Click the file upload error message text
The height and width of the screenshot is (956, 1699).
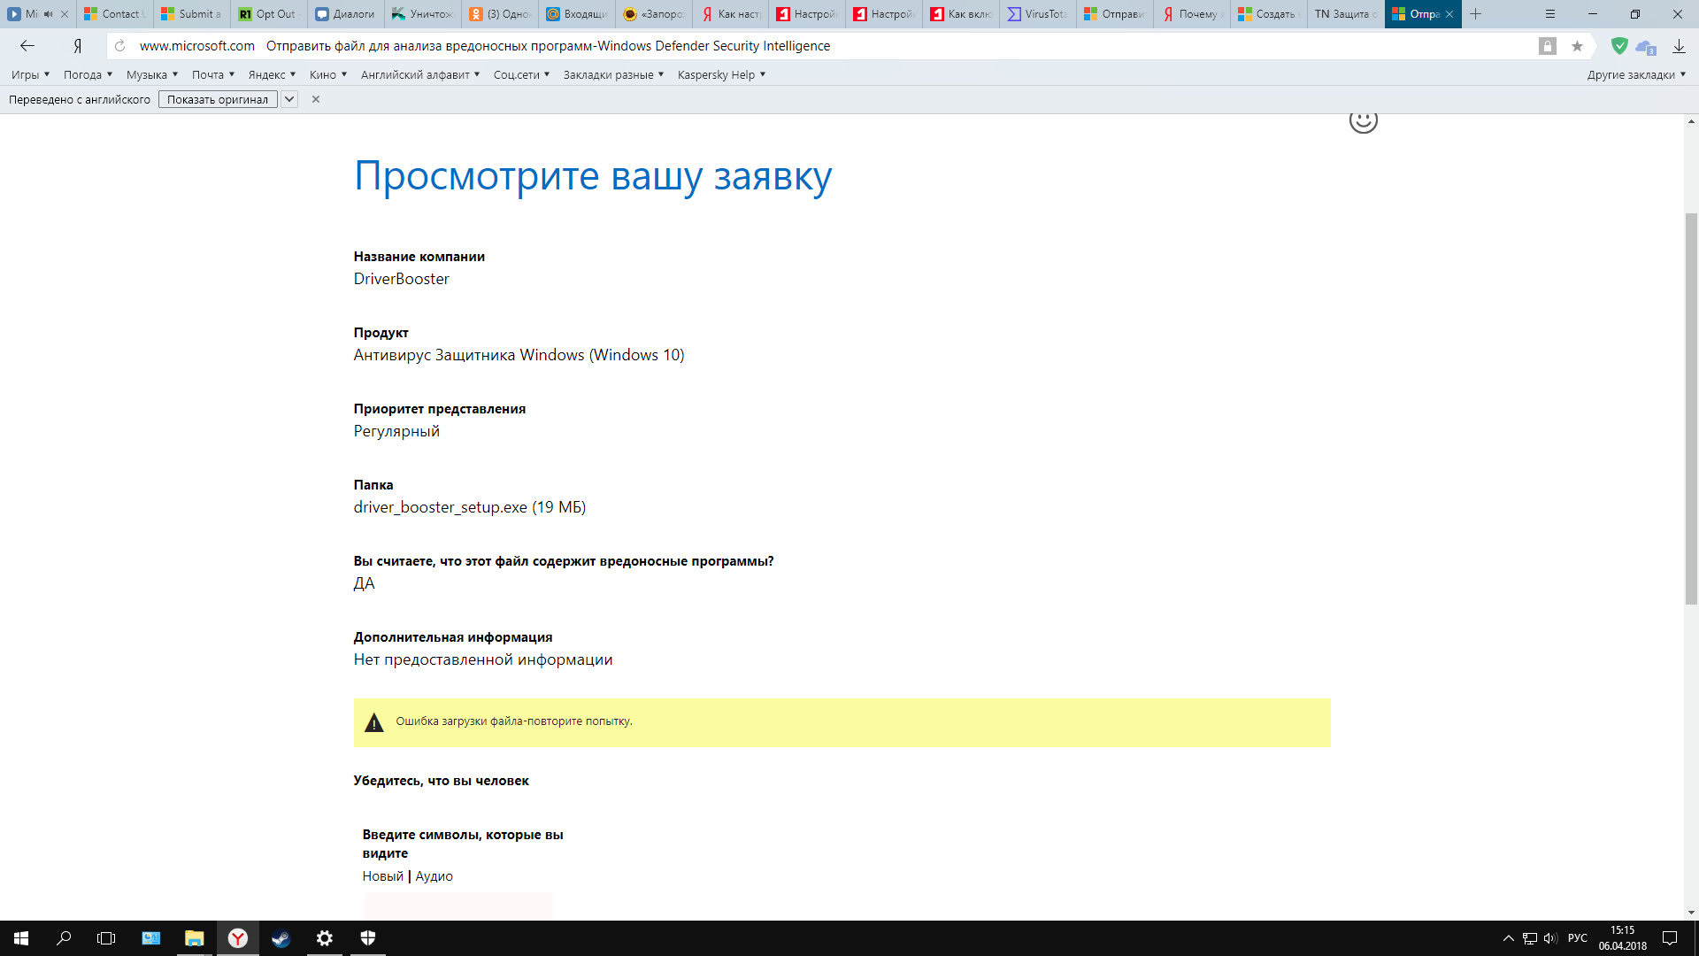pyautogui.click(x=514, y=721)
